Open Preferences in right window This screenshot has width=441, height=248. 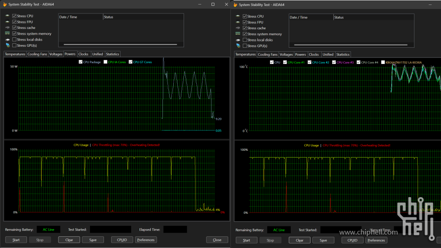[x=376, y=240]
